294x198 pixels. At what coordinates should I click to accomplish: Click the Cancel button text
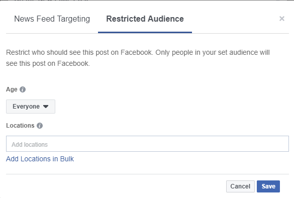(240, 186)
